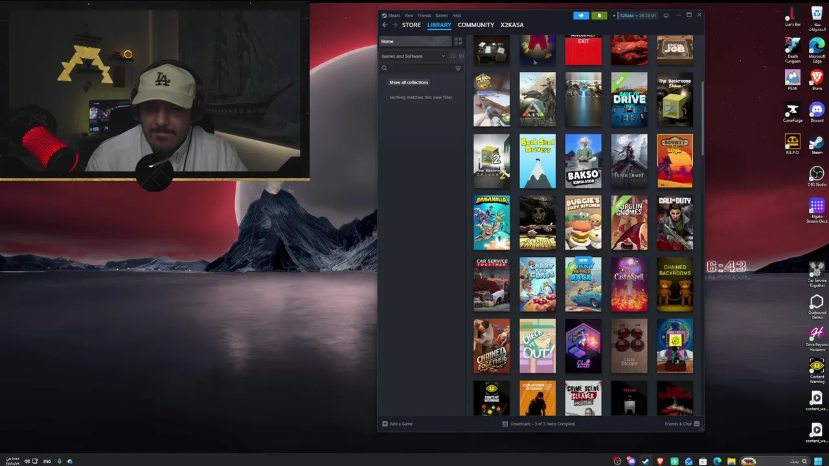The width and height of the screenshot is (829, 466).
Task: Switch to Big Picture mode via the monitor icon
Action: tap(666, 15)
